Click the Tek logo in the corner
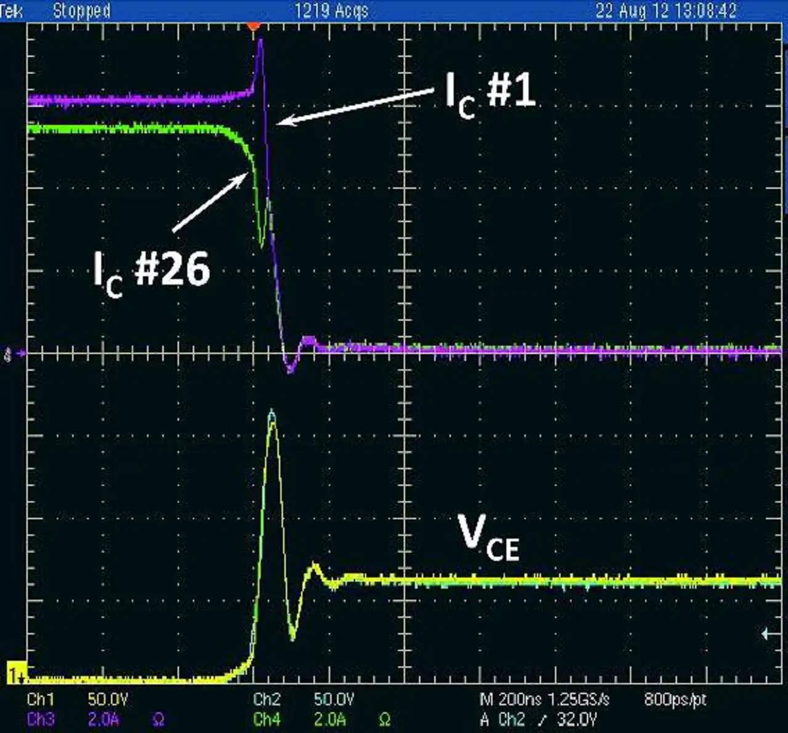The image size is (788, 733). (x=12, y=10)
